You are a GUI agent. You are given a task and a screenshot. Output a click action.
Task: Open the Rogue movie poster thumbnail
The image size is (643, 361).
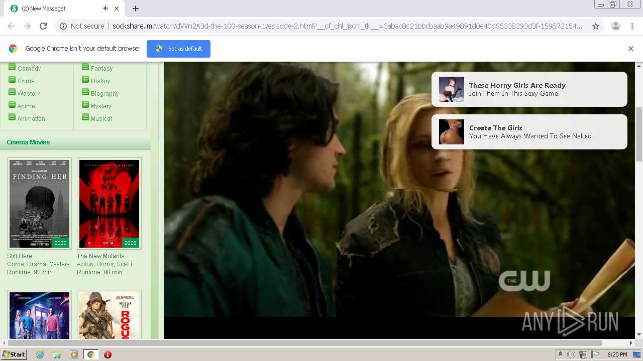point(109,315)
